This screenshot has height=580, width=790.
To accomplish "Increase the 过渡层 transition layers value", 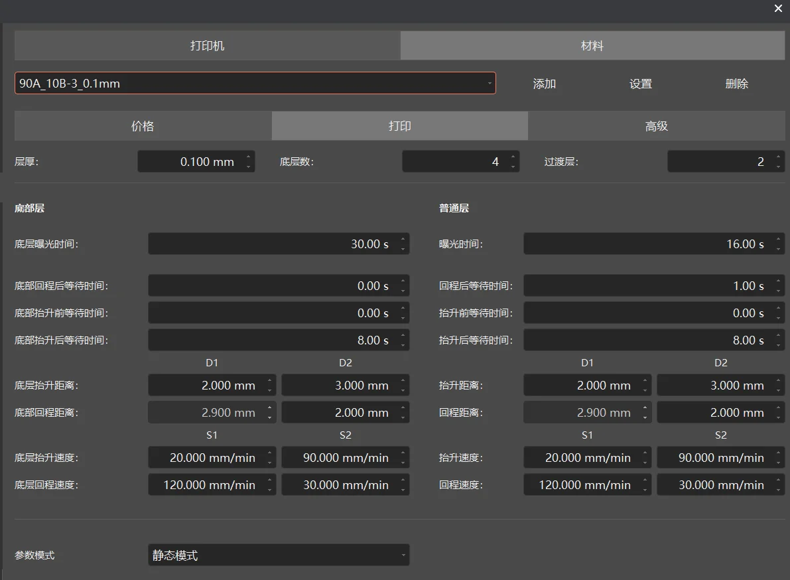I will tap(778, 157).
